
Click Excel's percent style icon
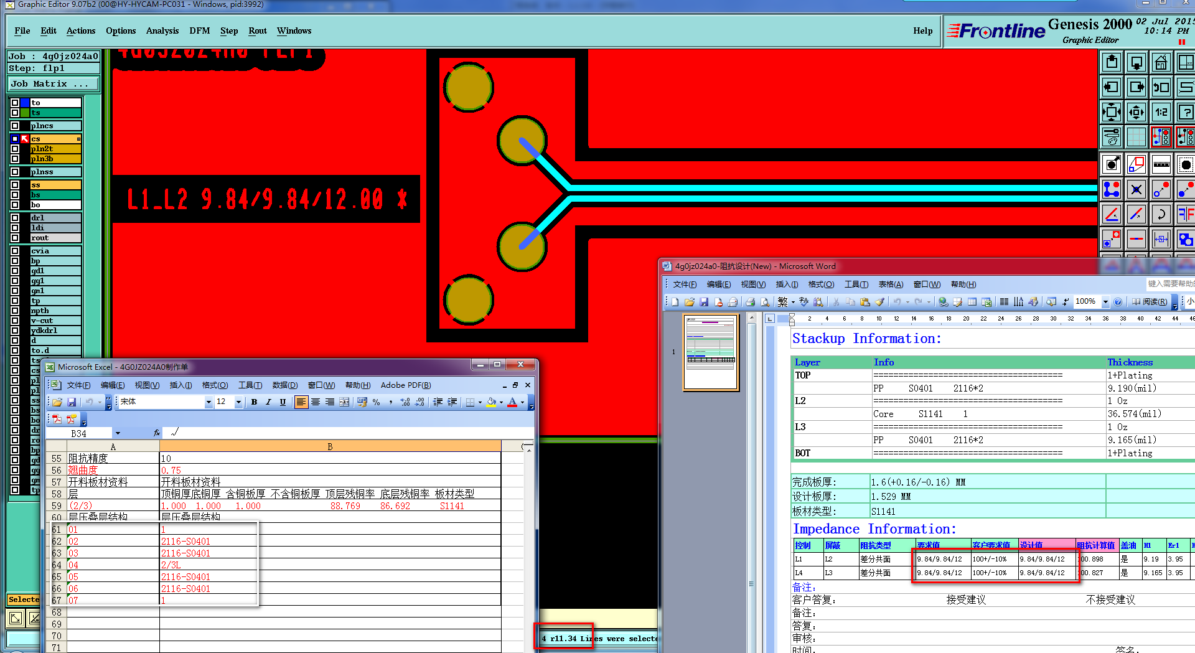(x=376, y=402)
